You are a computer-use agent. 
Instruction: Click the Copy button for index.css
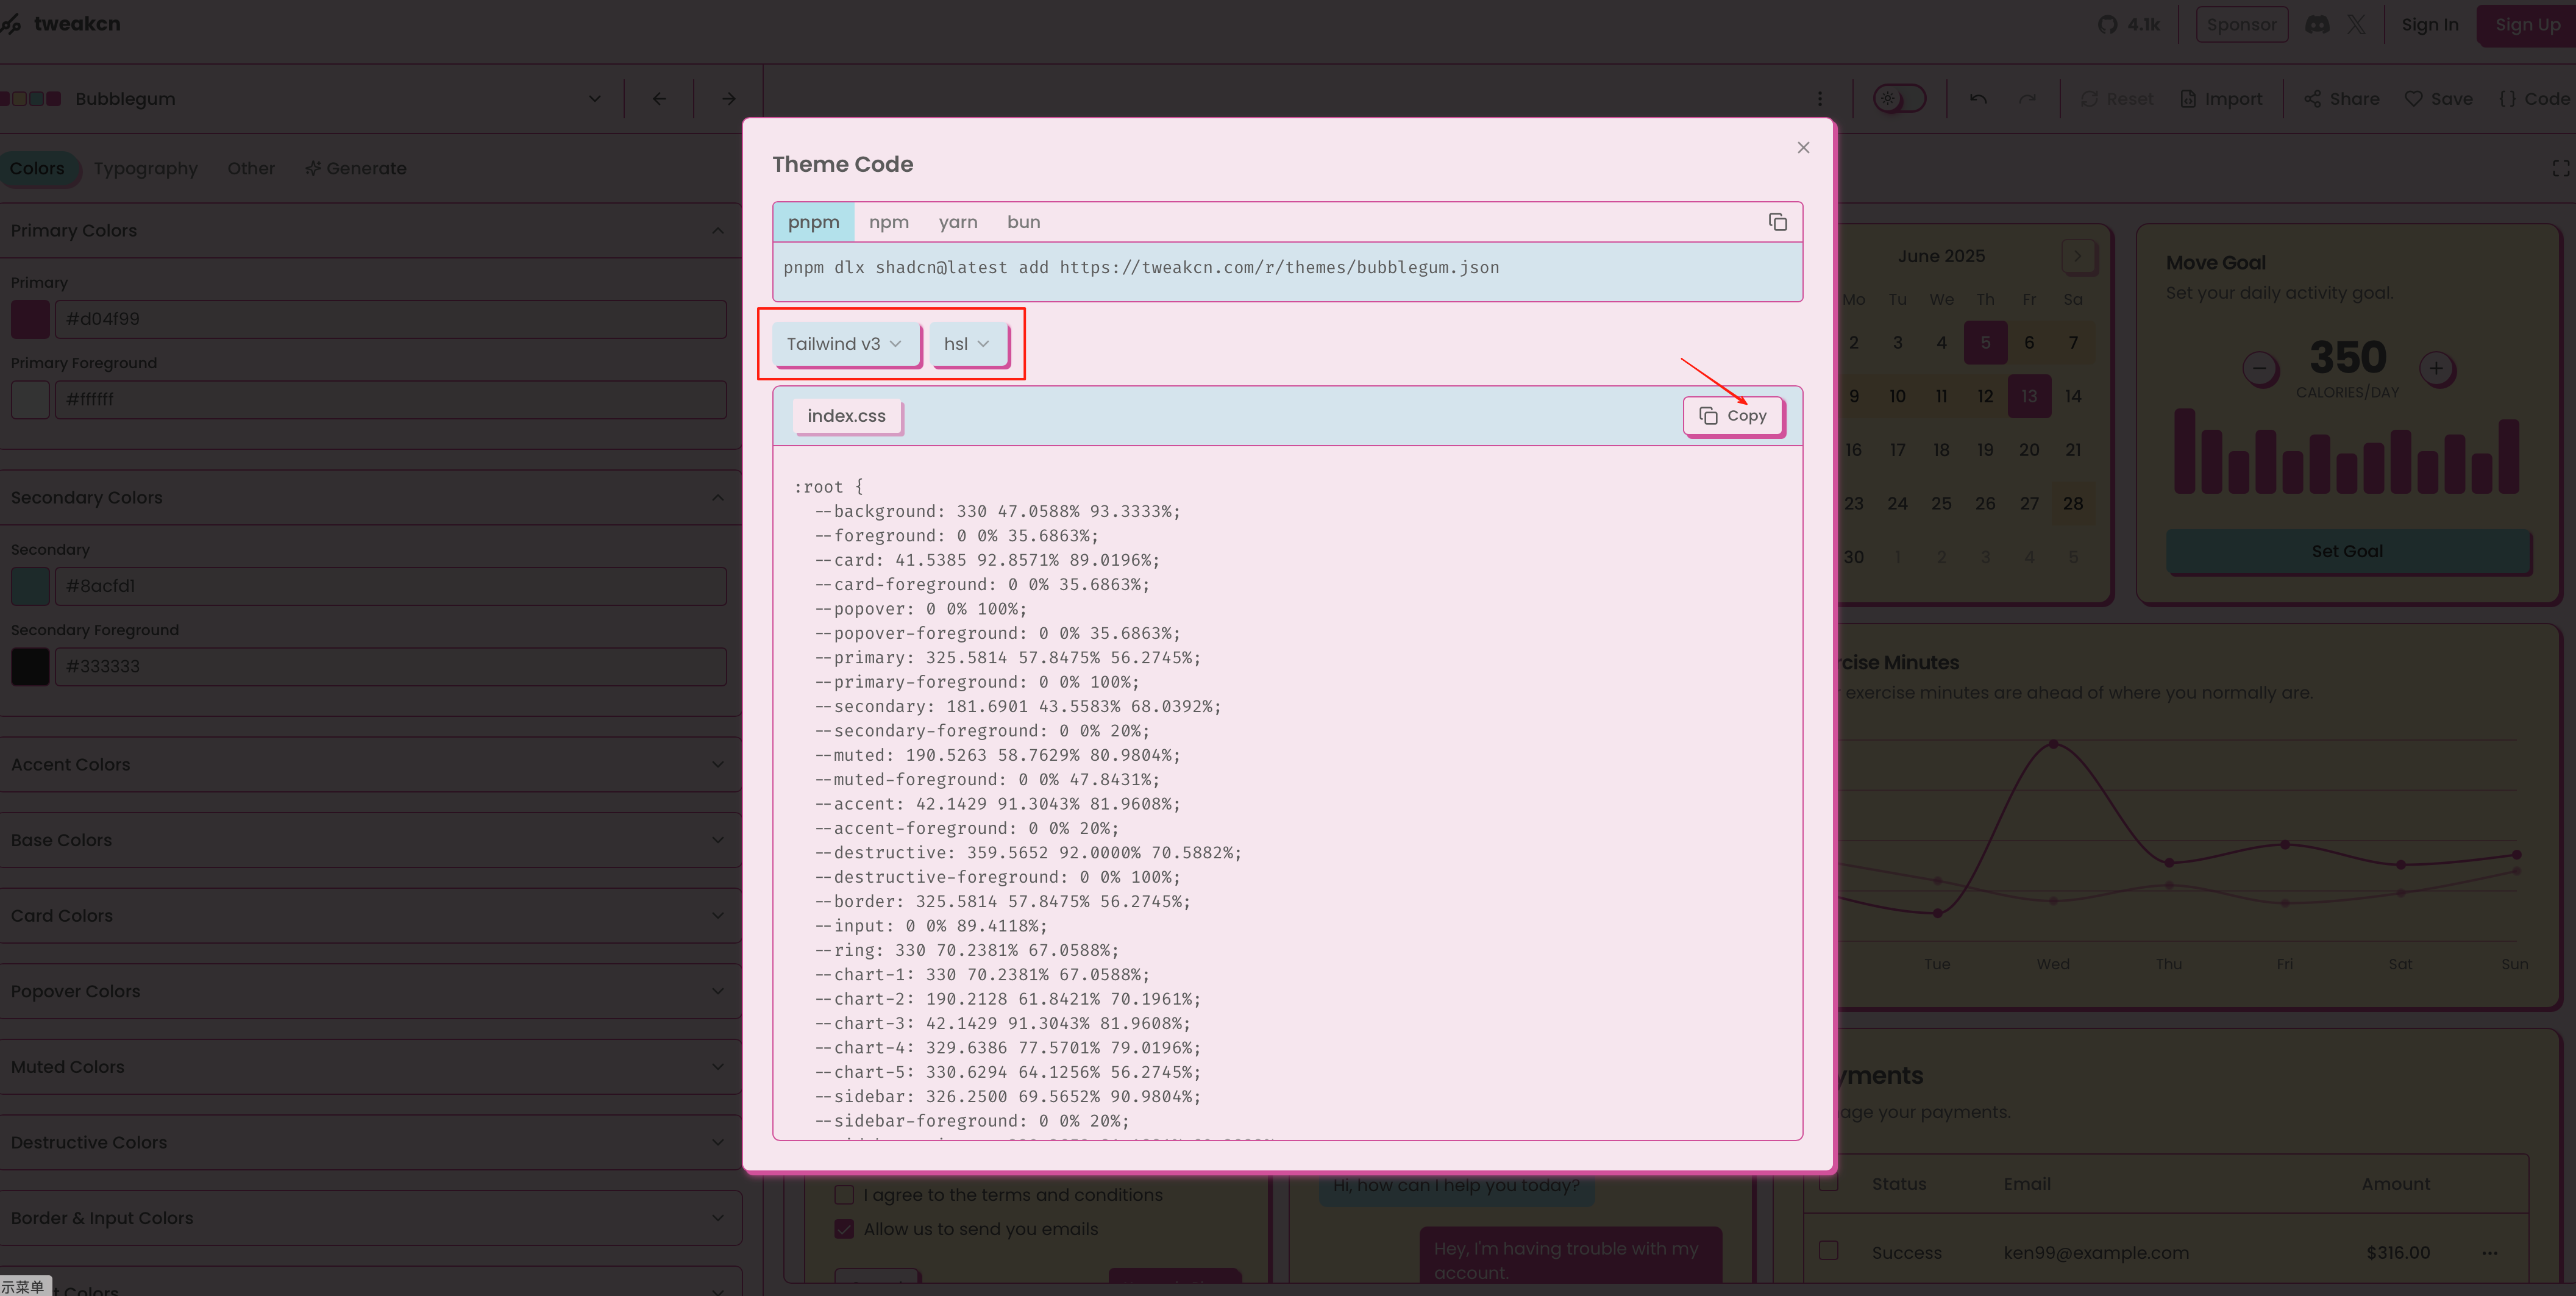[1732, 416]
